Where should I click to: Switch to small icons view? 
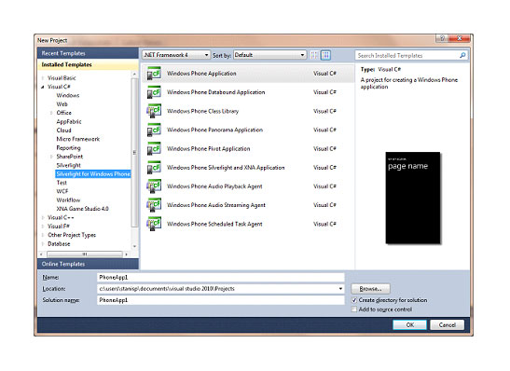314,55
